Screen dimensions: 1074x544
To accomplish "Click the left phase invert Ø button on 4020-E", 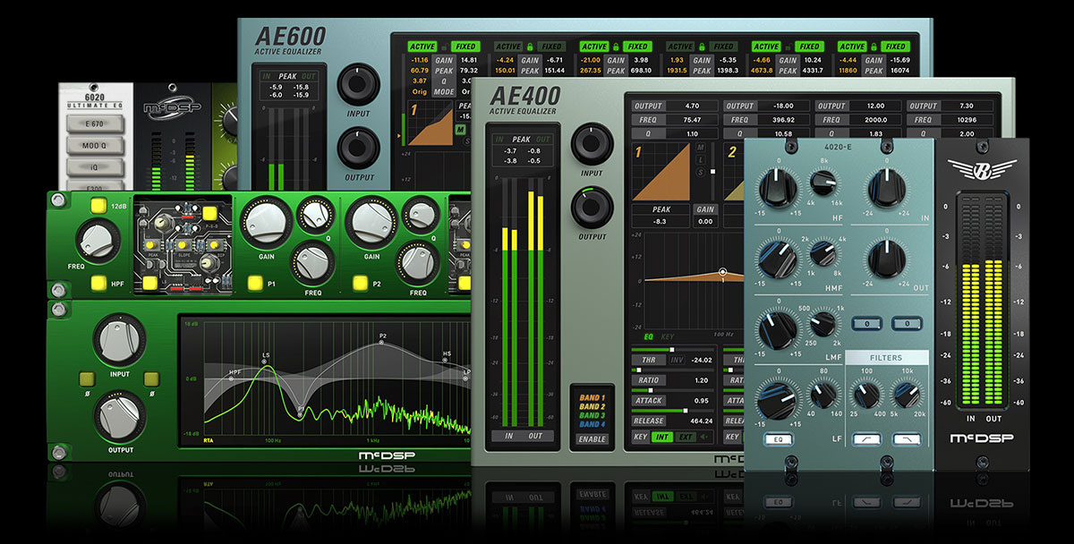I will tap(868, 322).
